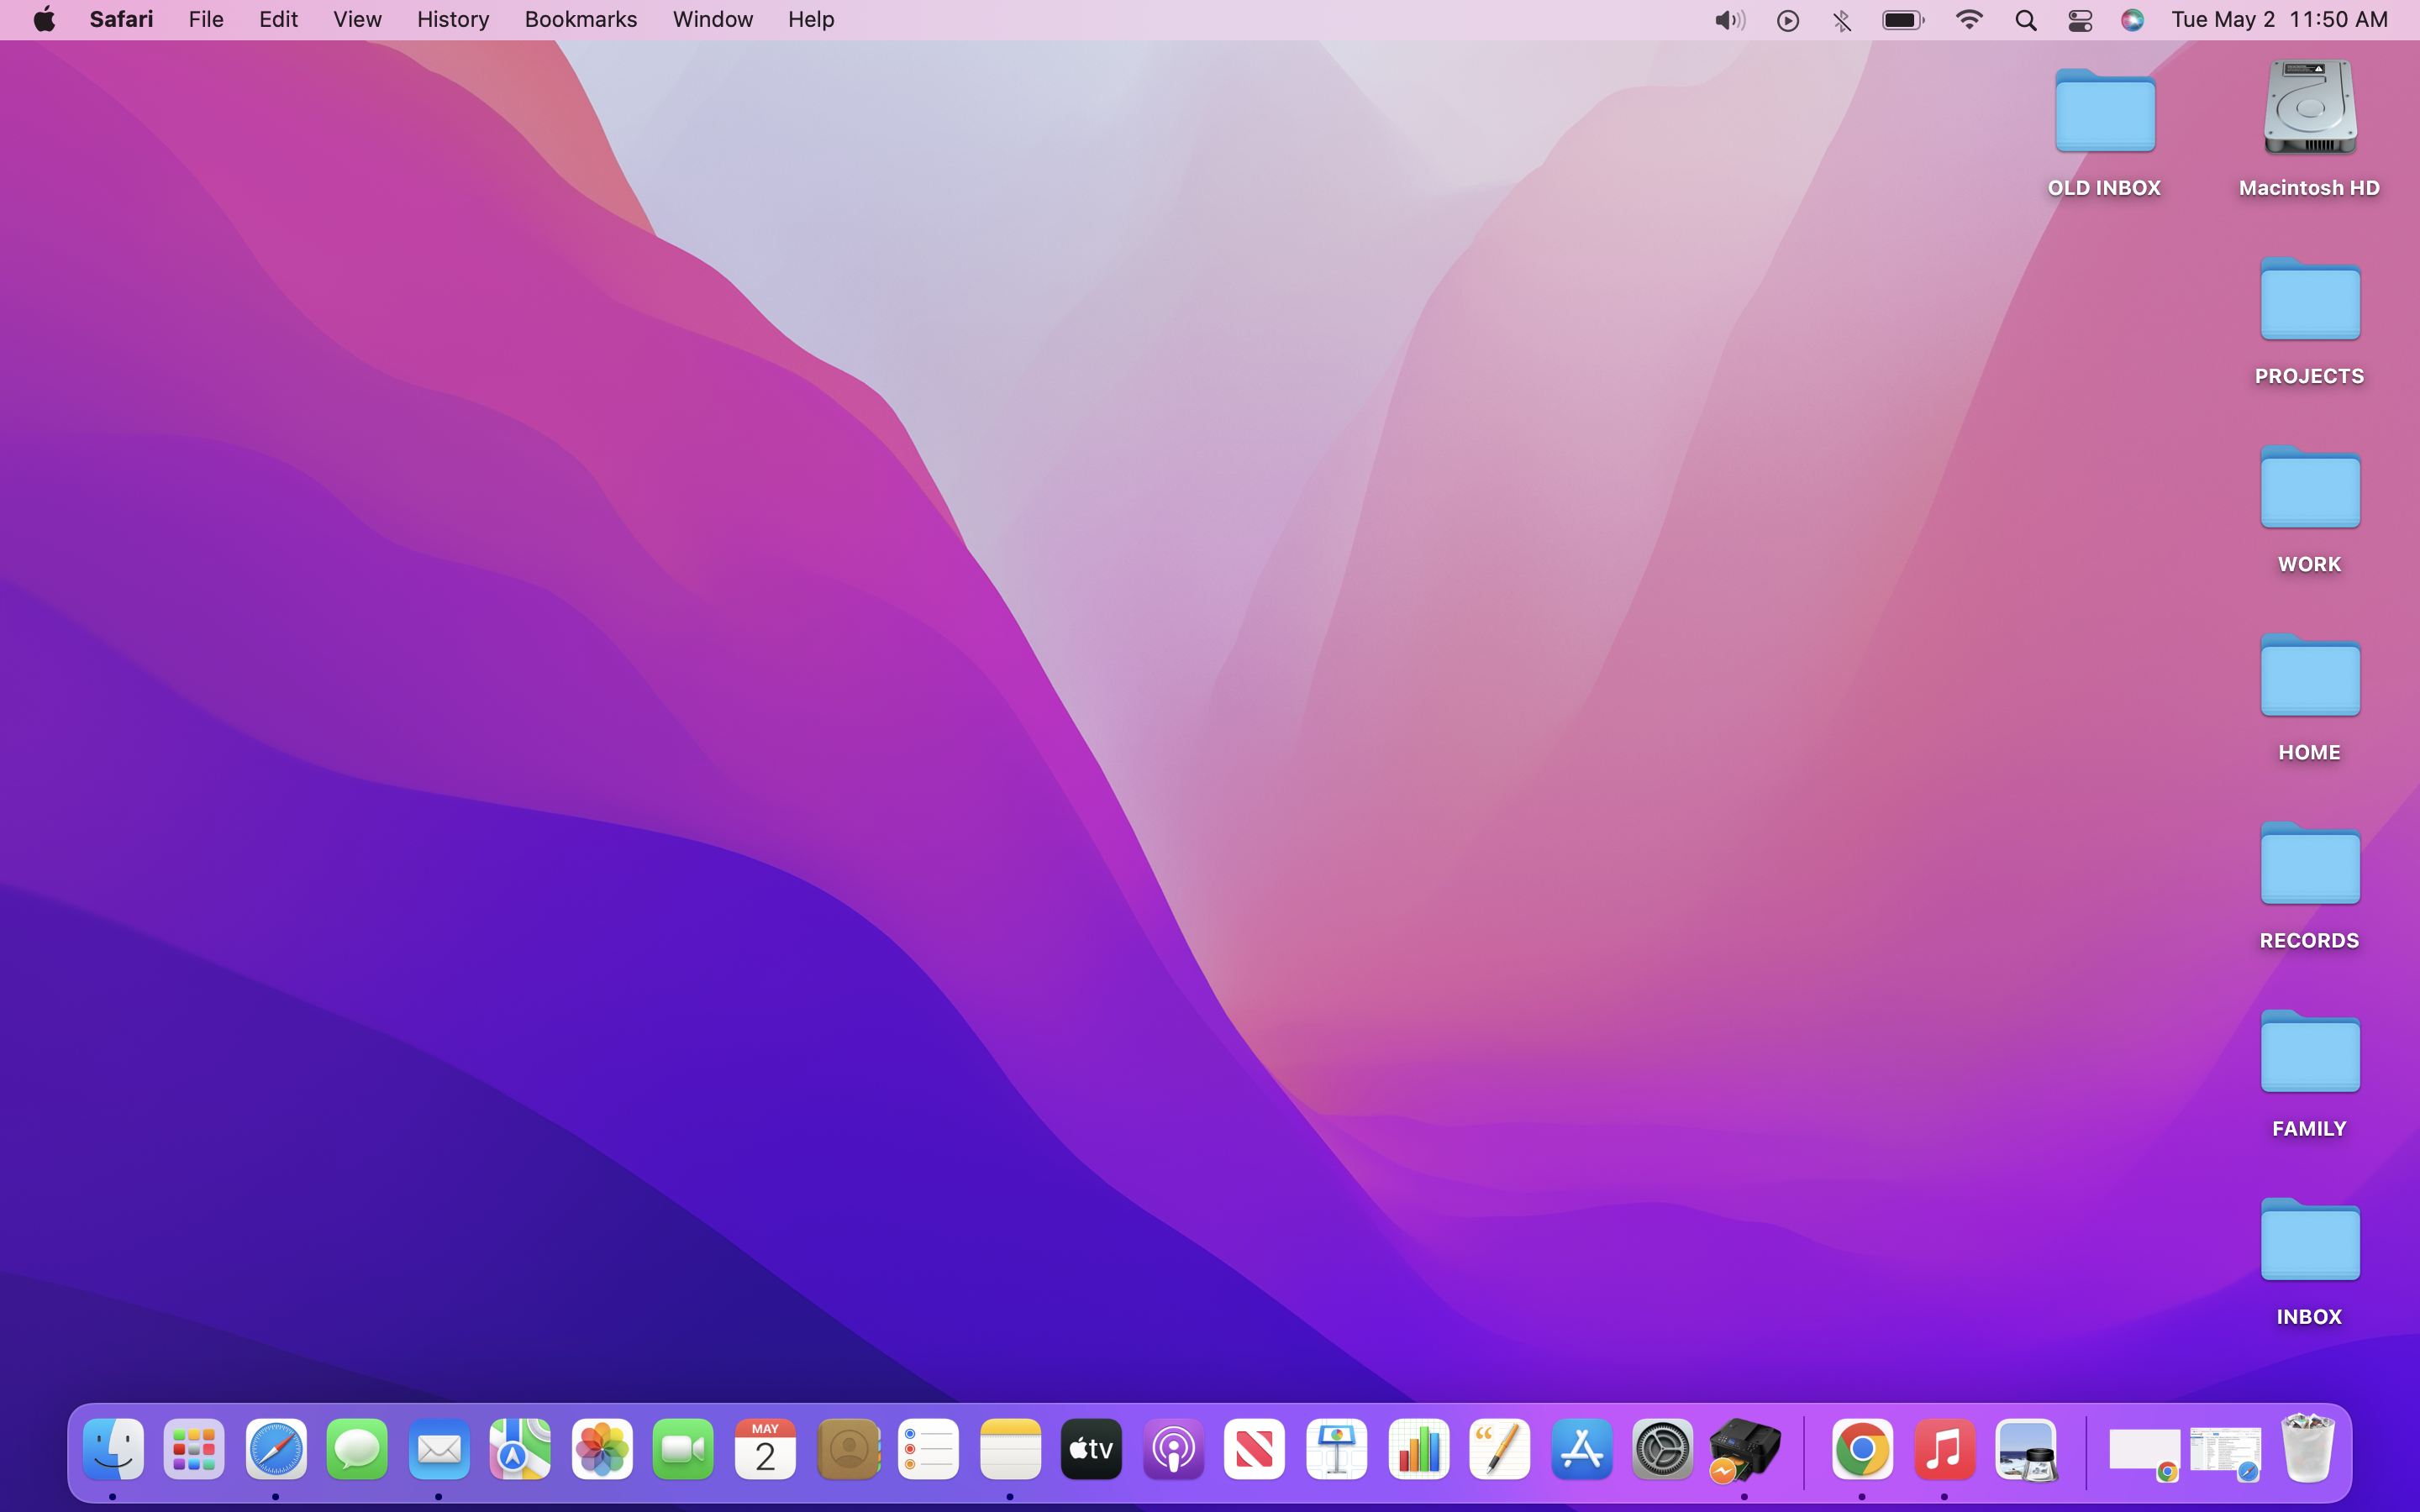This screenshot has width=2420, height=1512.
Task: Open the Music app
Action: point(1944,1449)
